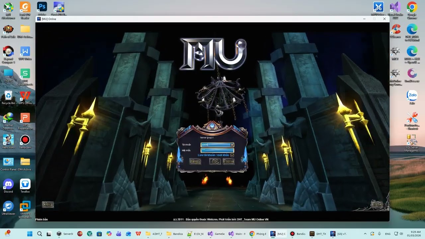Launch Bandicam from the desktop
The image size is (425, 239).
click(x=25, y=142)
